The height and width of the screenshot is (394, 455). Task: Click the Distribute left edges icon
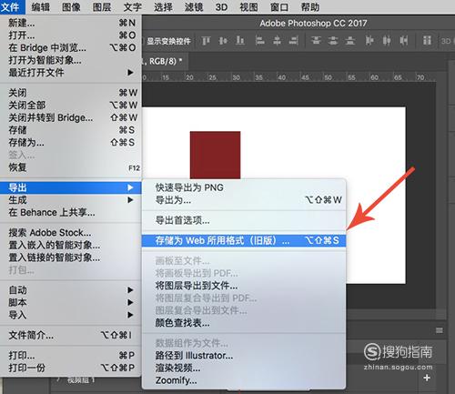pos(369,40)
